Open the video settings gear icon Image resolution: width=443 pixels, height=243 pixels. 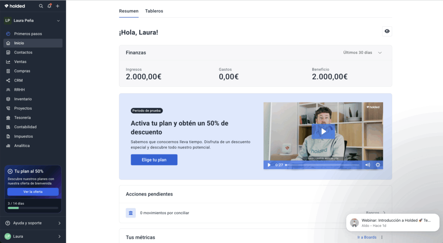[378, 165]
